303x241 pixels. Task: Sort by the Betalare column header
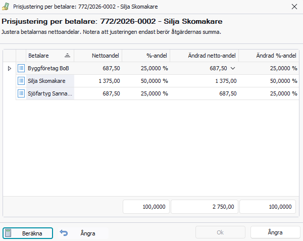[x=50, y=56]
